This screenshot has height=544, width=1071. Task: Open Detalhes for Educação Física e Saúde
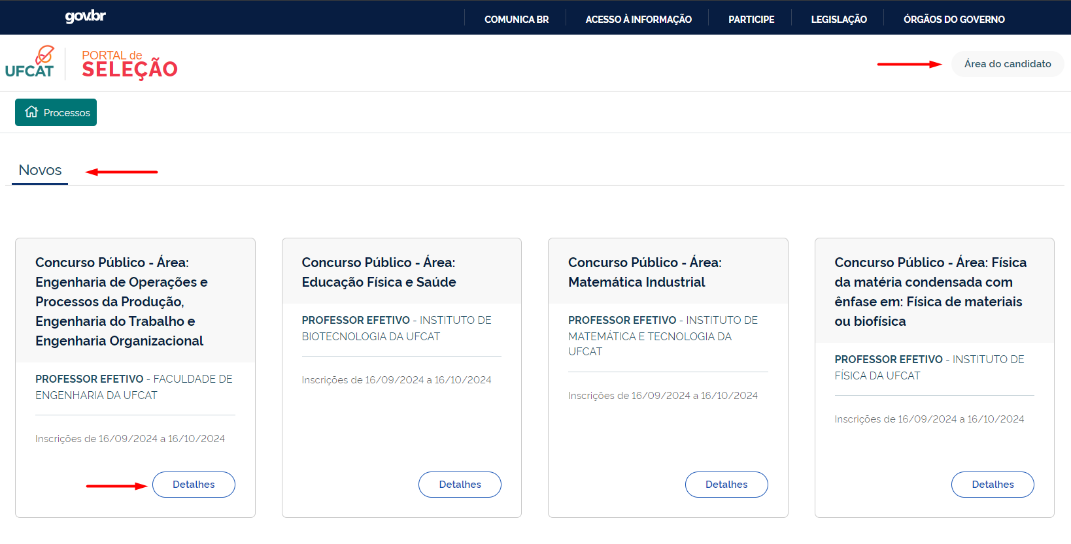click(460, 485)
